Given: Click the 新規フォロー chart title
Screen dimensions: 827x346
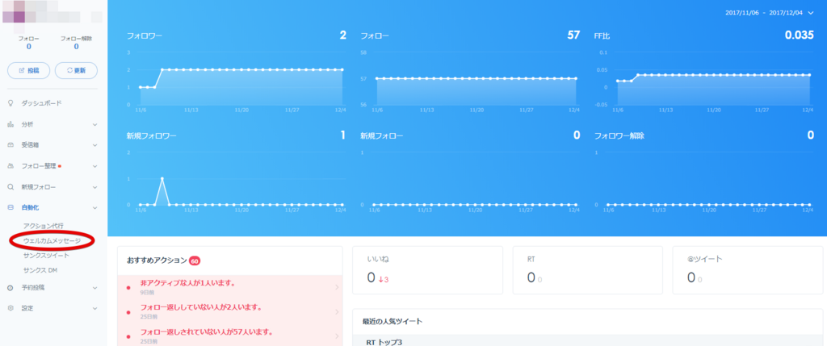Looking at the screenshot, I should click(382, 135).
